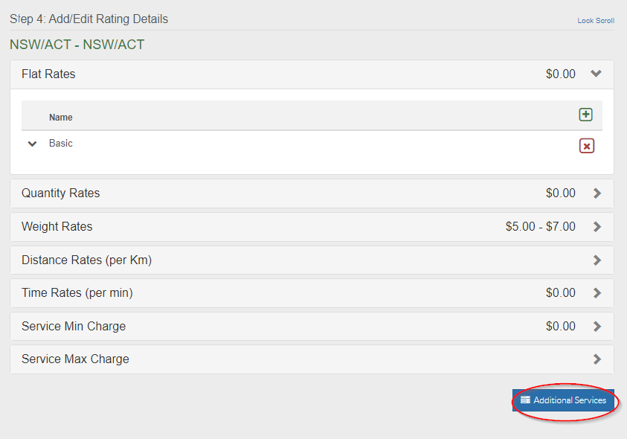Click Service Min Charge label

click(74, 326)
